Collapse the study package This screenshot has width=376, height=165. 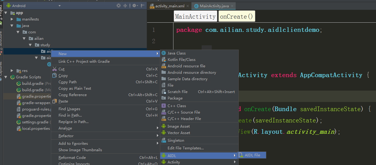[30, 45]
